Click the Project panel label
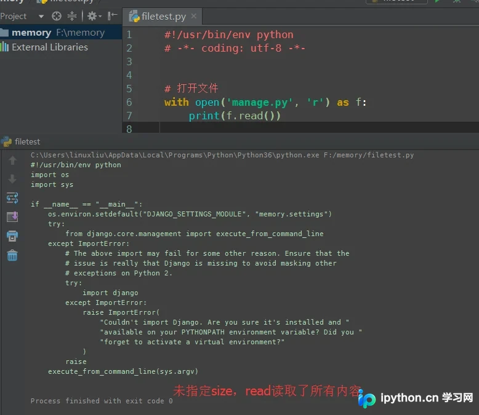 14,16
